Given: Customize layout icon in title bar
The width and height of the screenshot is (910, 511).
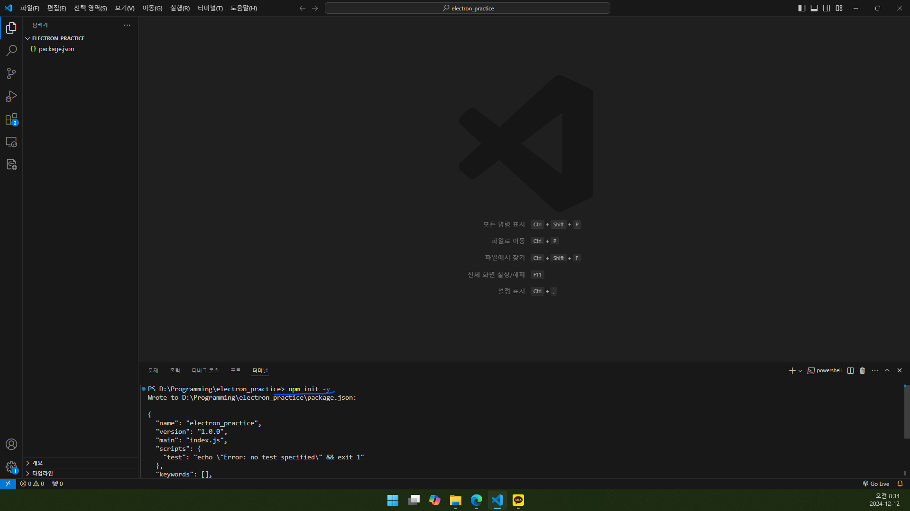Looking at the screenshot, I should click(839, 8).
